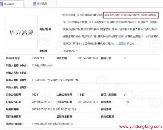
Task: Select applicant name 华为技术有限公司
Action: point(42,65)
